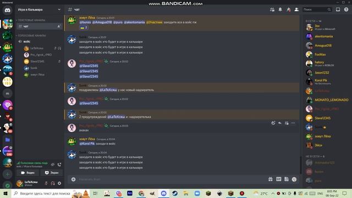The image size is (352, 198).
Task: Open the blue server folder icon
Action: pos(7,140)
